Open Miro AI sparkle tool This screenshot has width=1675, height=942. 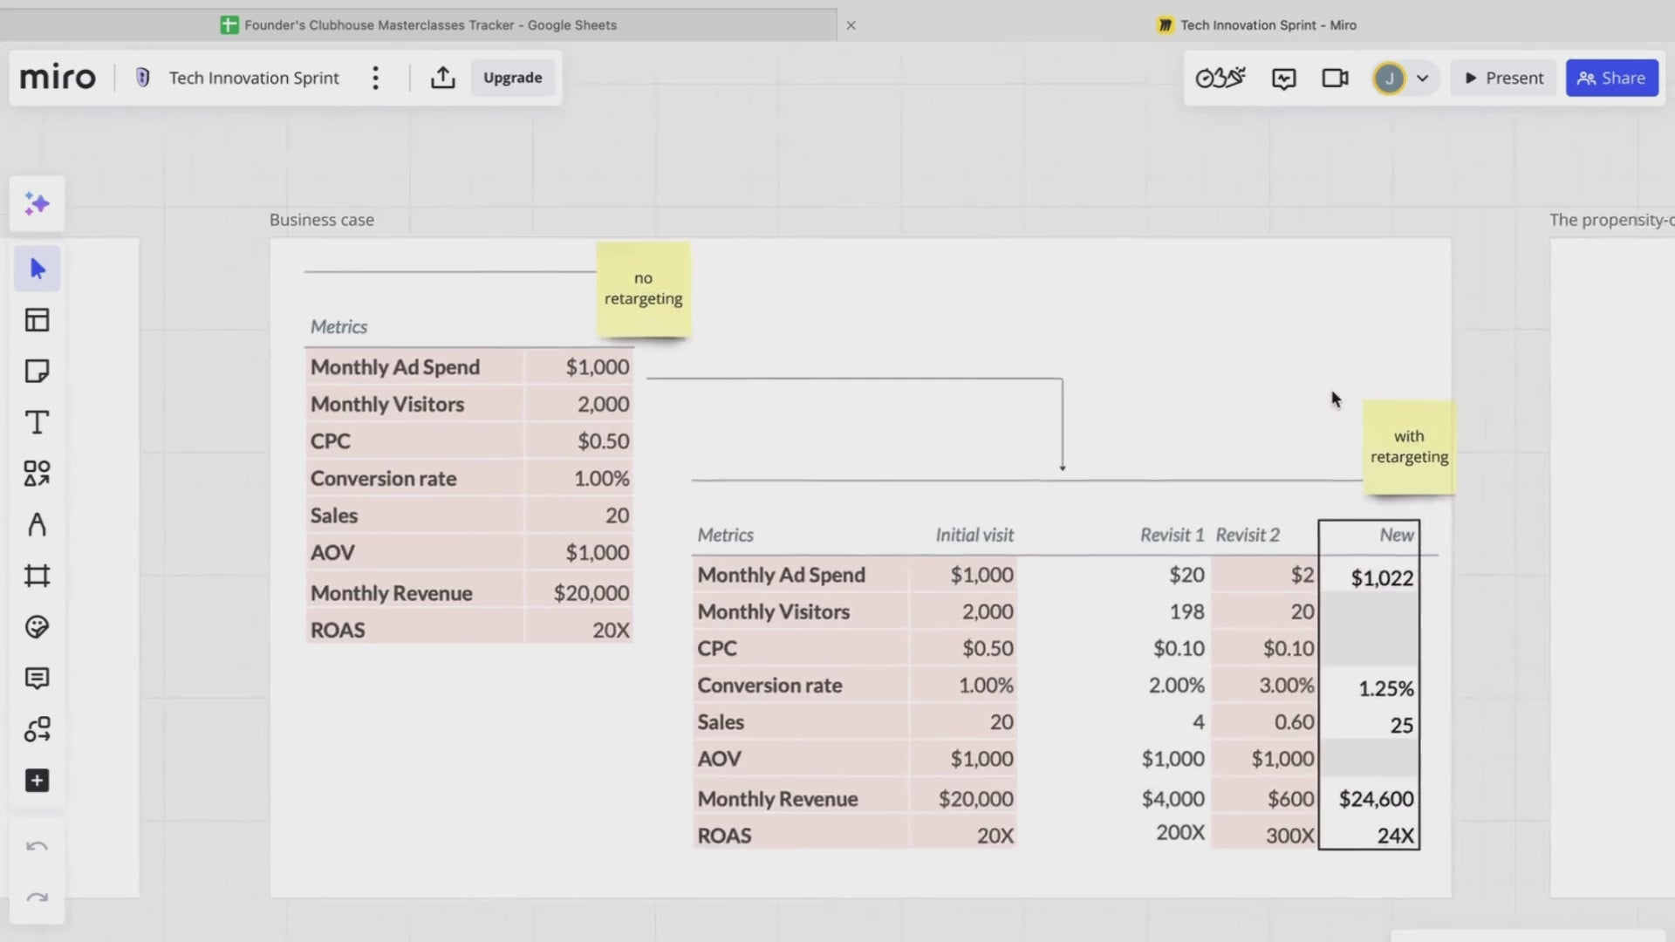(37, 204)
